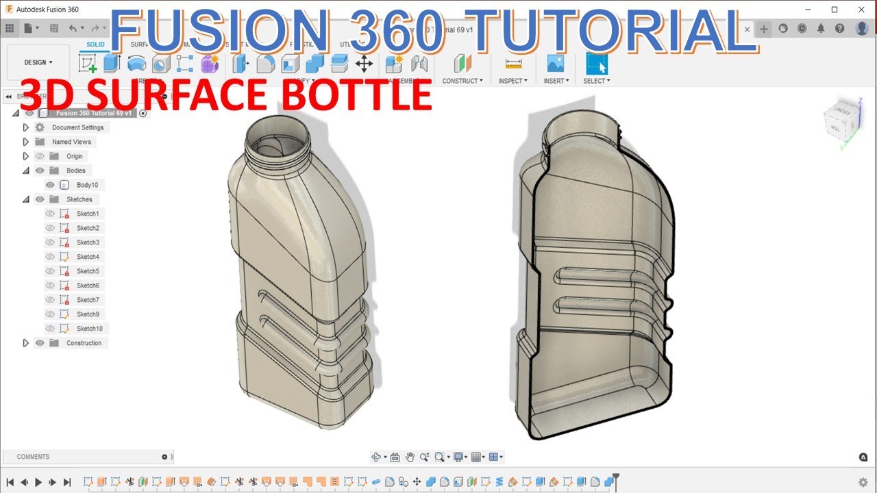Activate the root component radio button
This screenshot has width=877, height=493.
point(143,113)
